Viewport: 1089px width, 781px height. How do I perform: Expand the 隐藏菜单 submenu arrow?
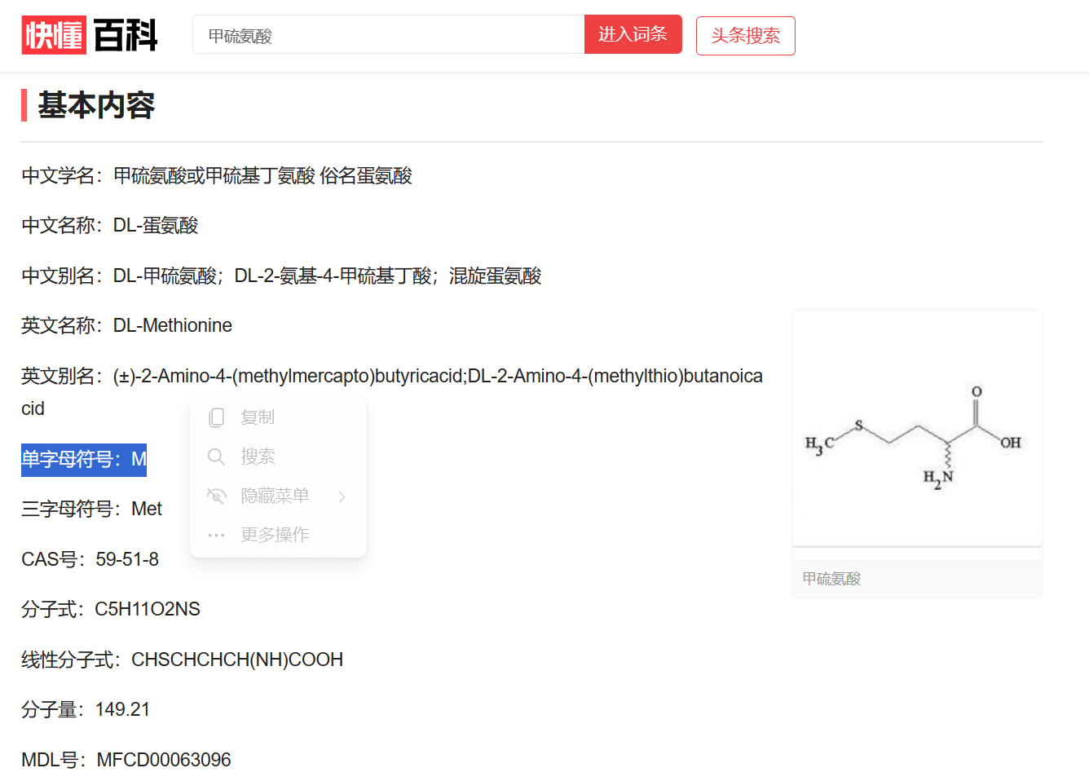point(342,496)
